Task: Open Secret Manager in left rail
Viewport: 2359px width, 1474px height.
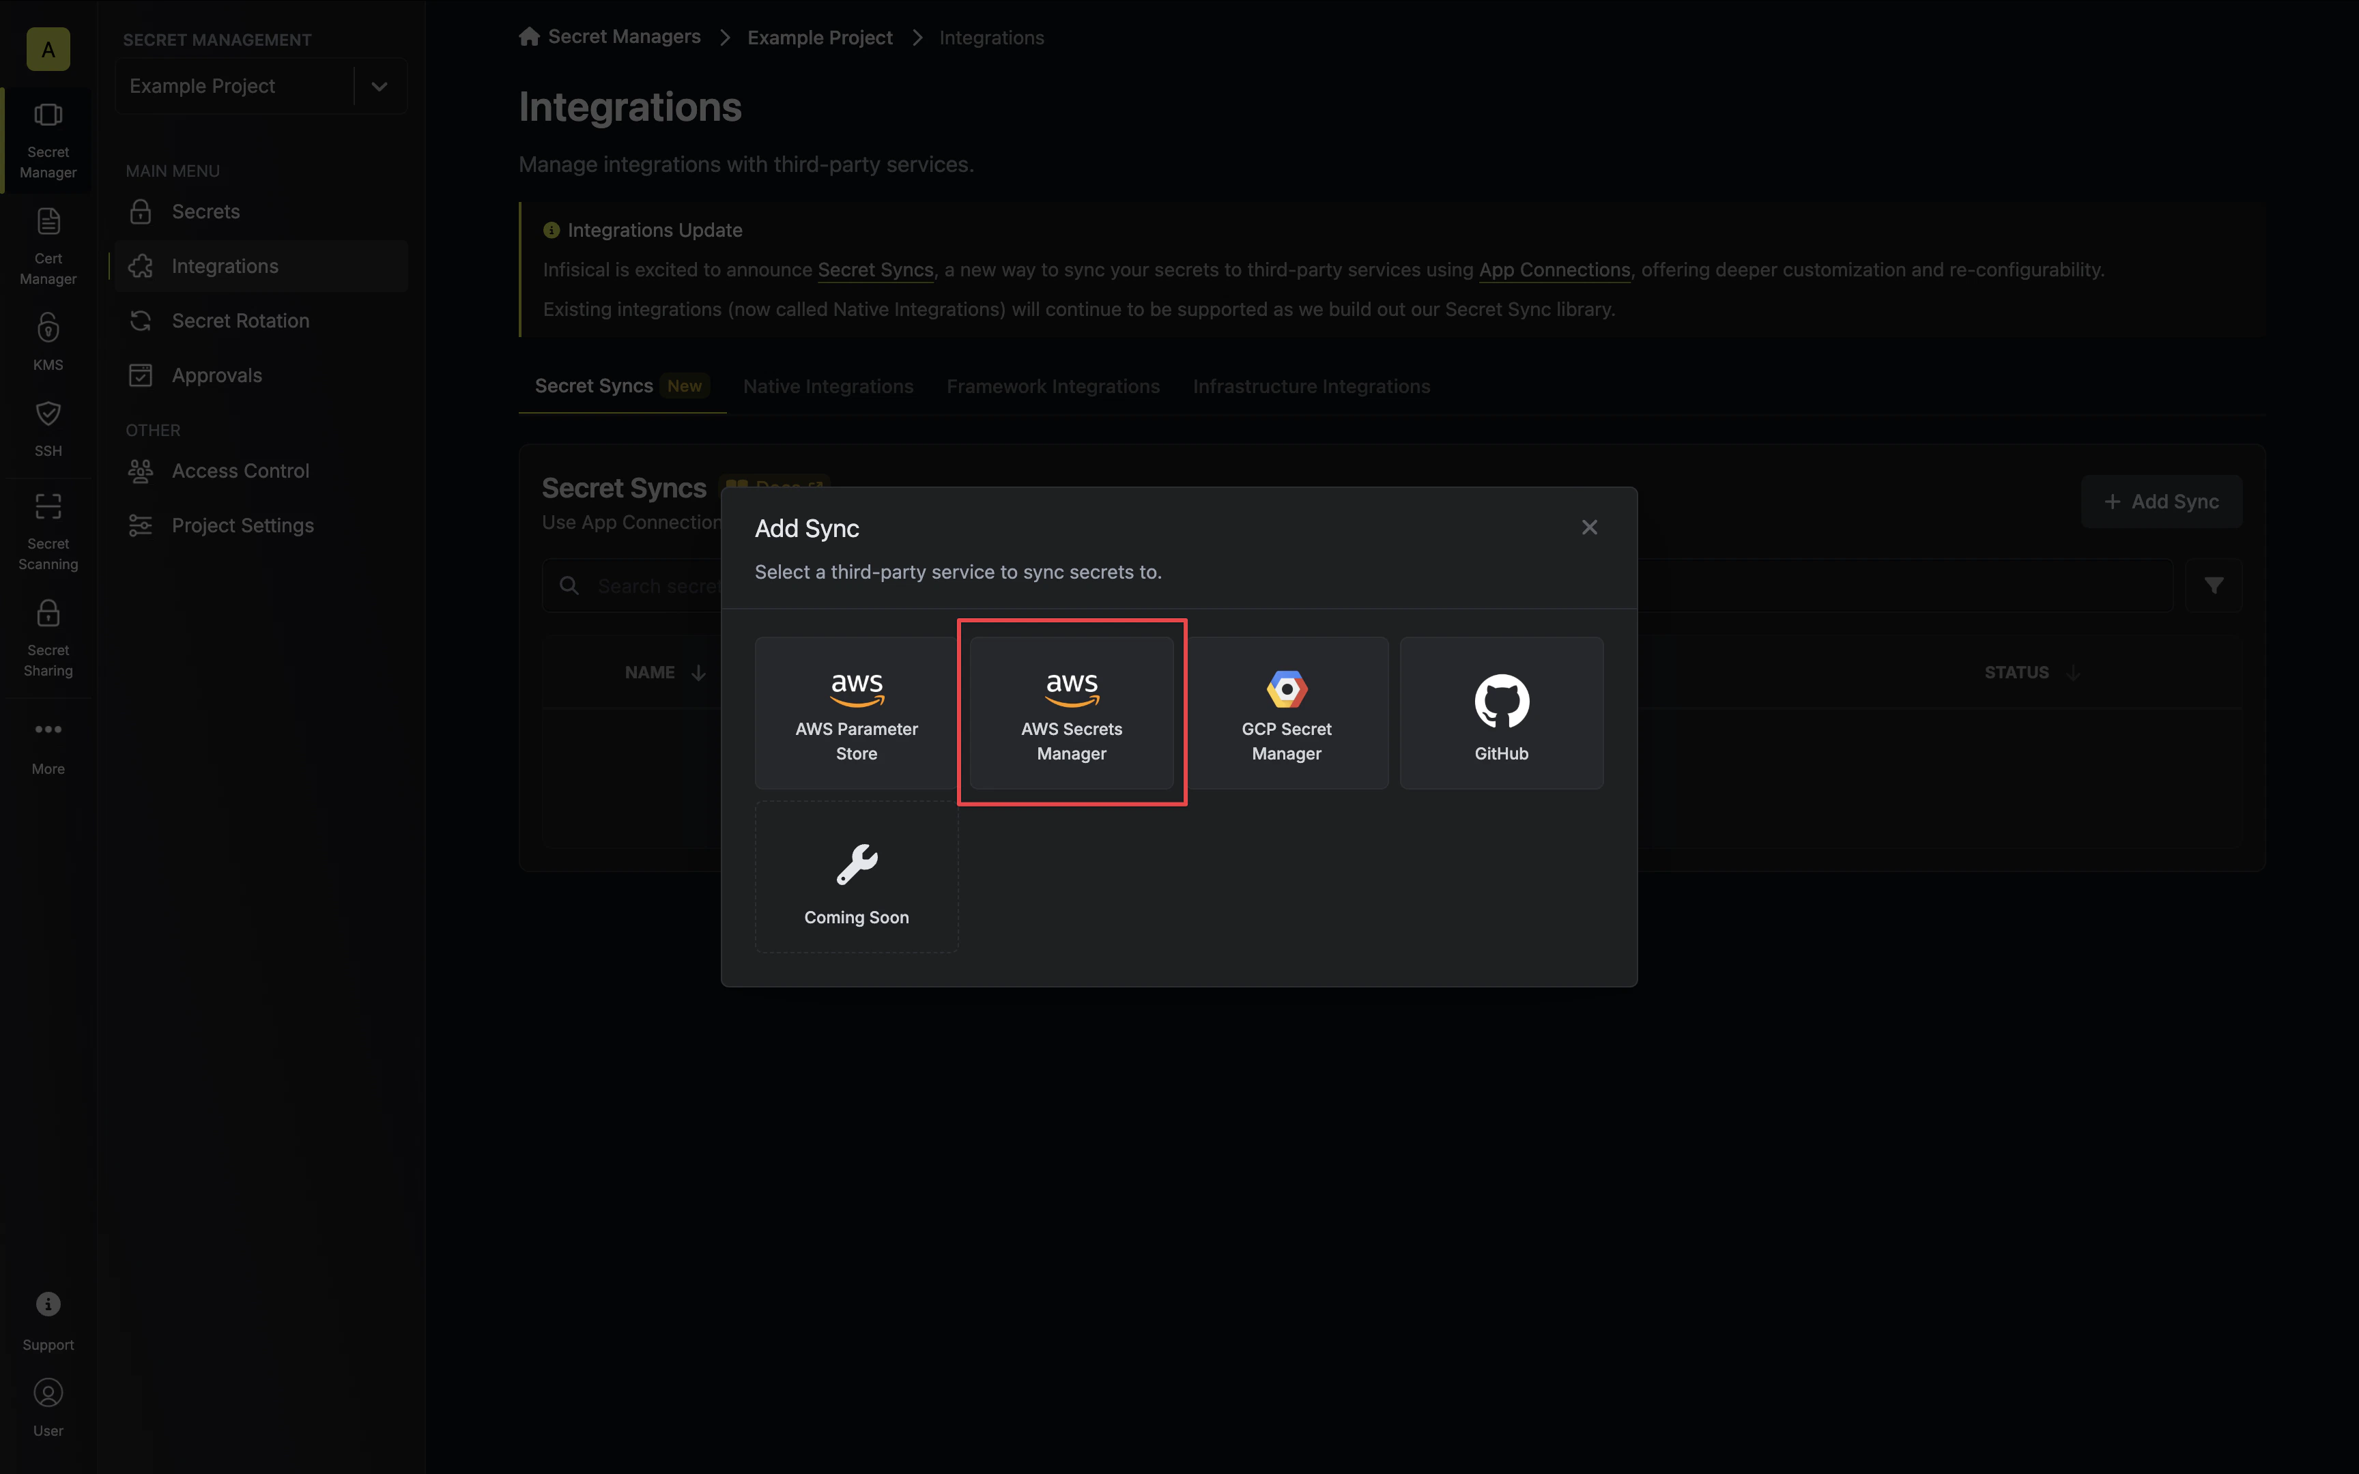Action: pos(48,141)
